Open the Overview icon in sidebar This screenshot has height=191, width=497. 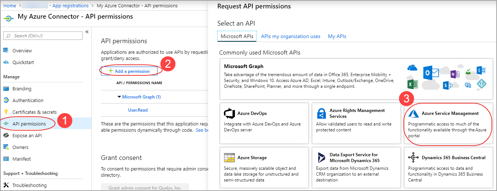6,50
